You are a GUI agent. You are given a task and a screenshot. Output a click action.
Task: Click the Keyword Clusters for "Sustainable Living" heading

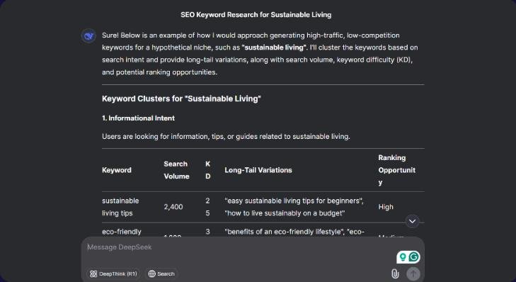[181, 98]
